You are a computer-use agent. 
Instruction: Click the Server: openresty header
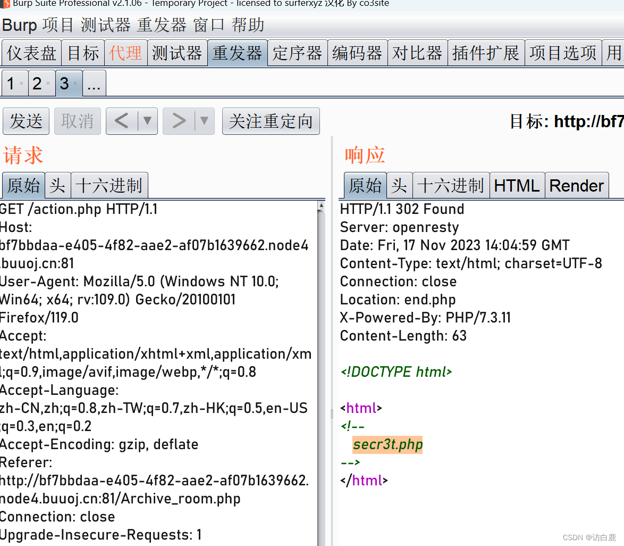pos(399,227)
